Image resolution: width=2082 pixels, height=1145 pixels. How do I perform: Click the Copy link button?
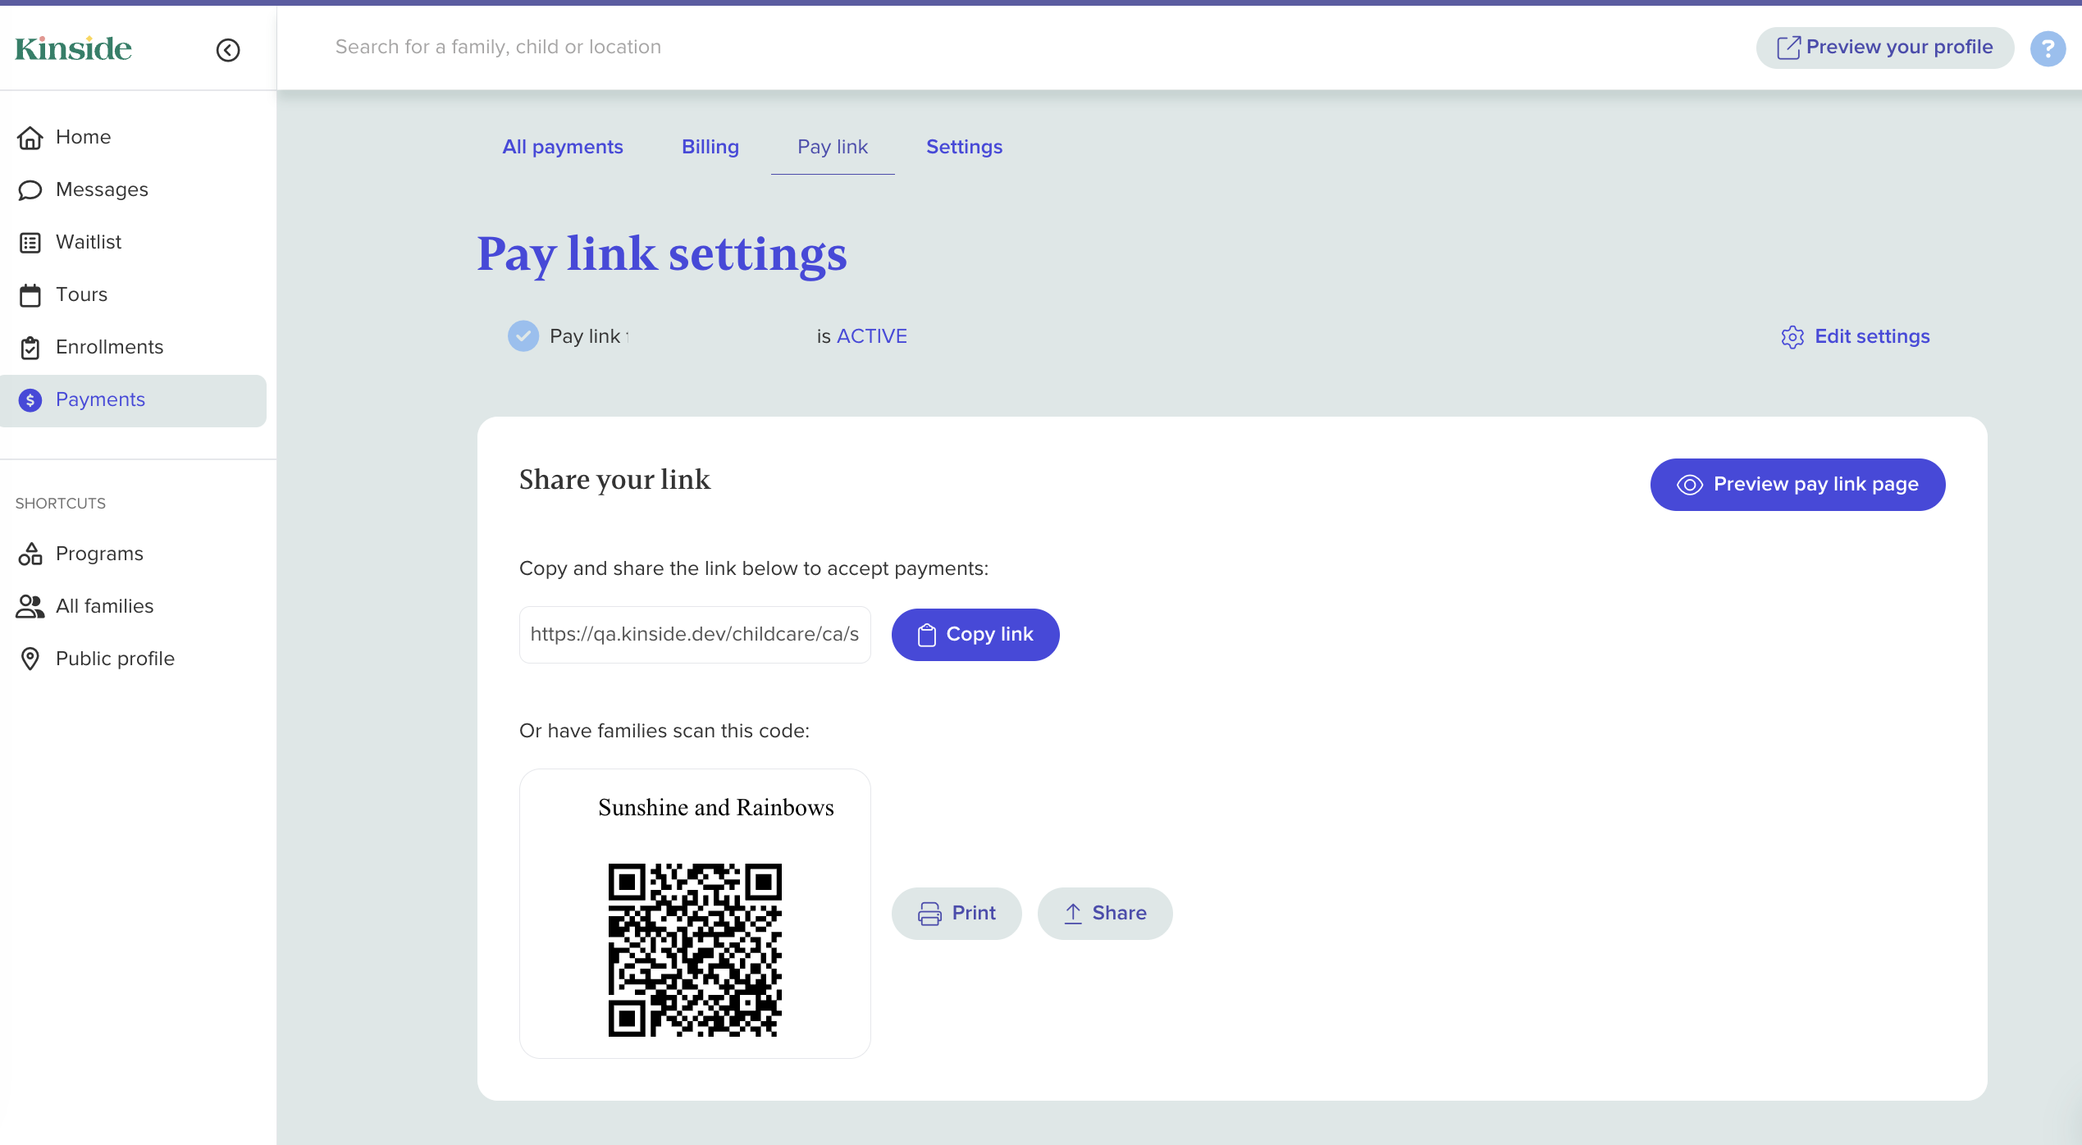975,635
